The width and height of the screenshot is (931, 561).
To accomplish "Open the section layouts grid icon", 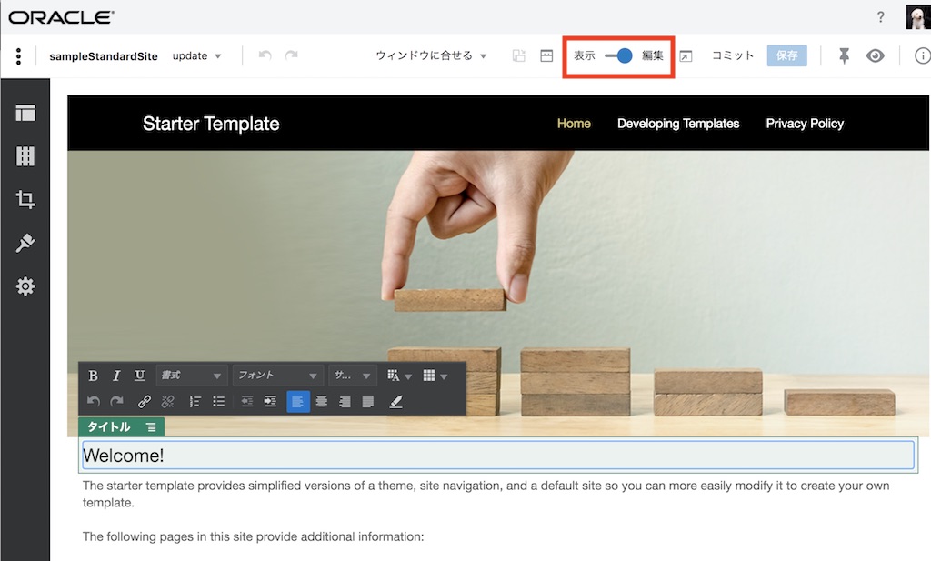I will [x=25, y=156].
